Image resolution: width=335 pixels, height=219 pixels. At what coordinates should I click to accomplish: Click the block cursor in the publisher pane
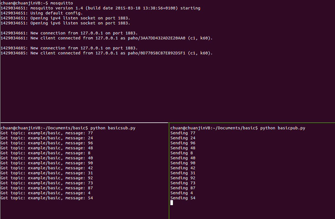click(172, 203)
